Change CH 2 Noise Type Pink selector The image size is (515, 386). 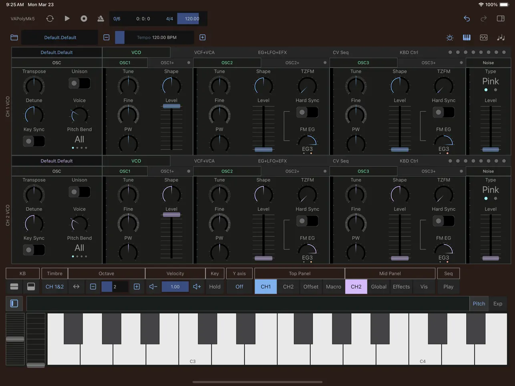[x=491, y=190]
